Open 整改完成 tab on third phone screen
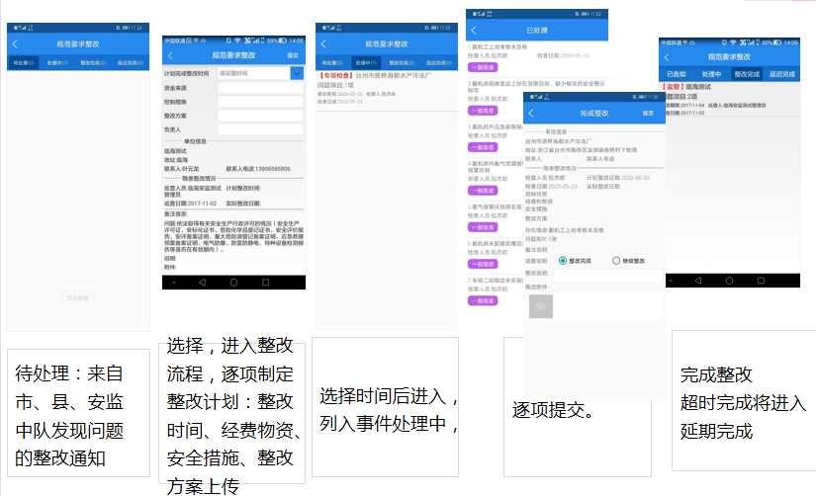The height and width of the screenshot is (496, 816). coord(402,63)
